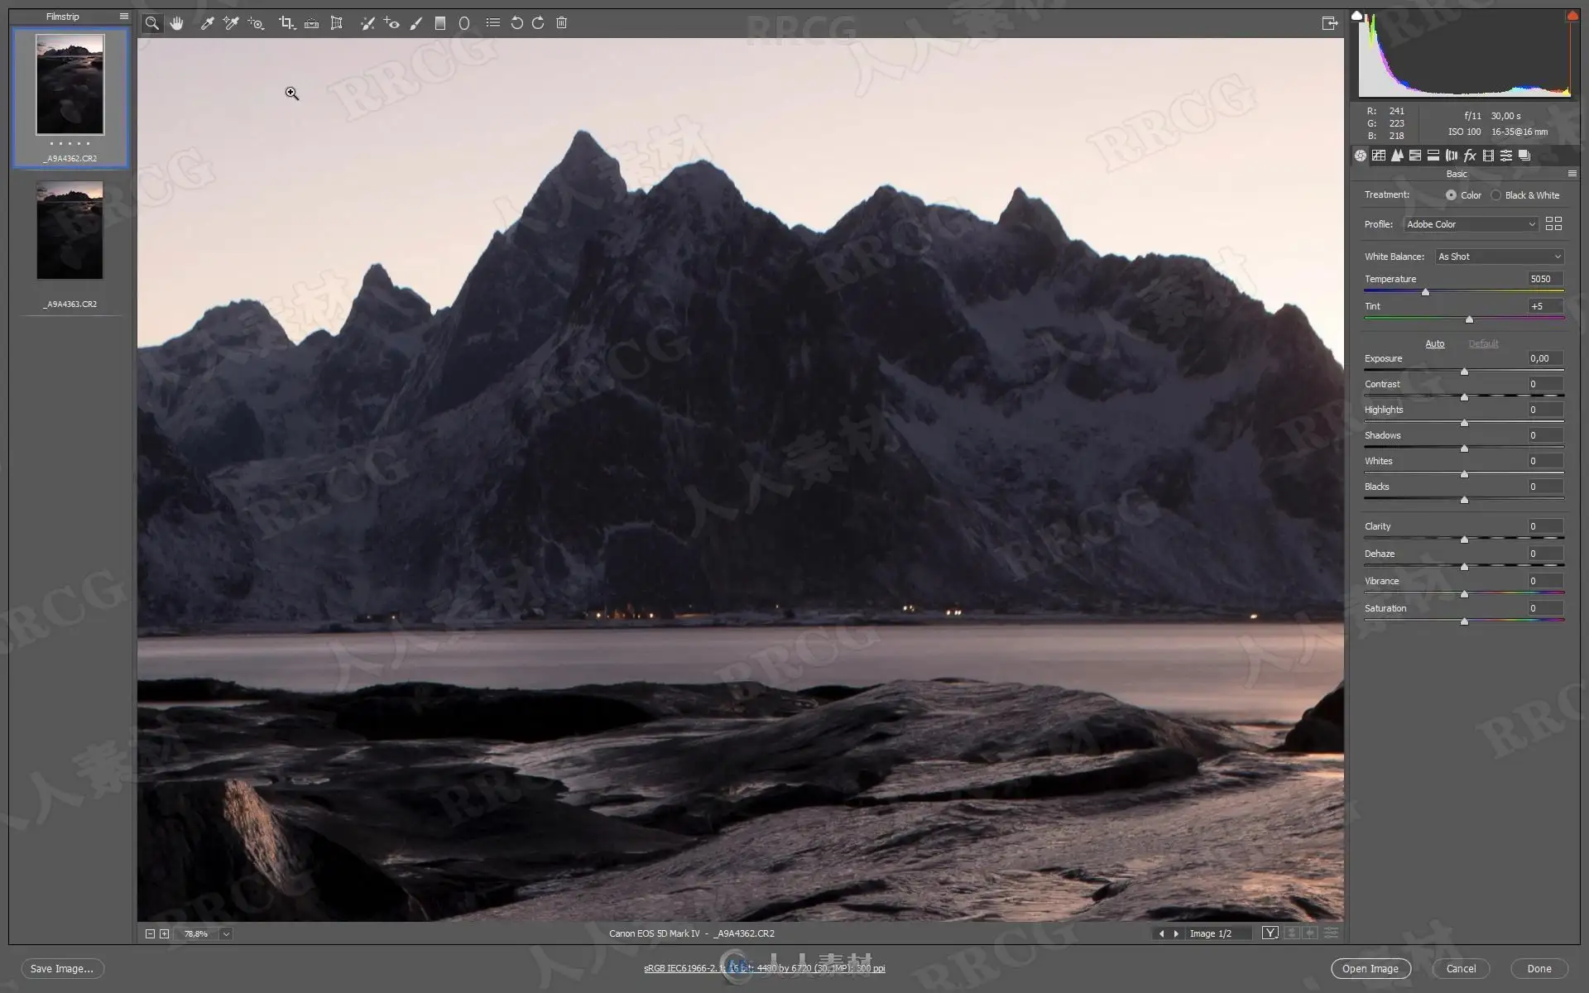Open the Effects fx panel tab

pos(1470,156)
